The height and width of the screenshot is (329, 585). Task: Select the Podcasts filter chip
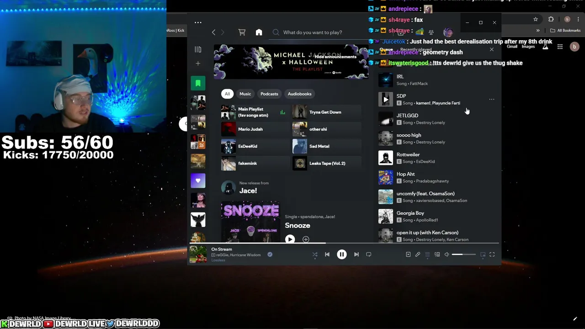269,94
